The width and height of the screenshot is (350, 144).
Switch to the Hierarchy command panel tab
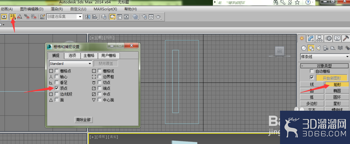pyautogui.click(x=320, y=39)
